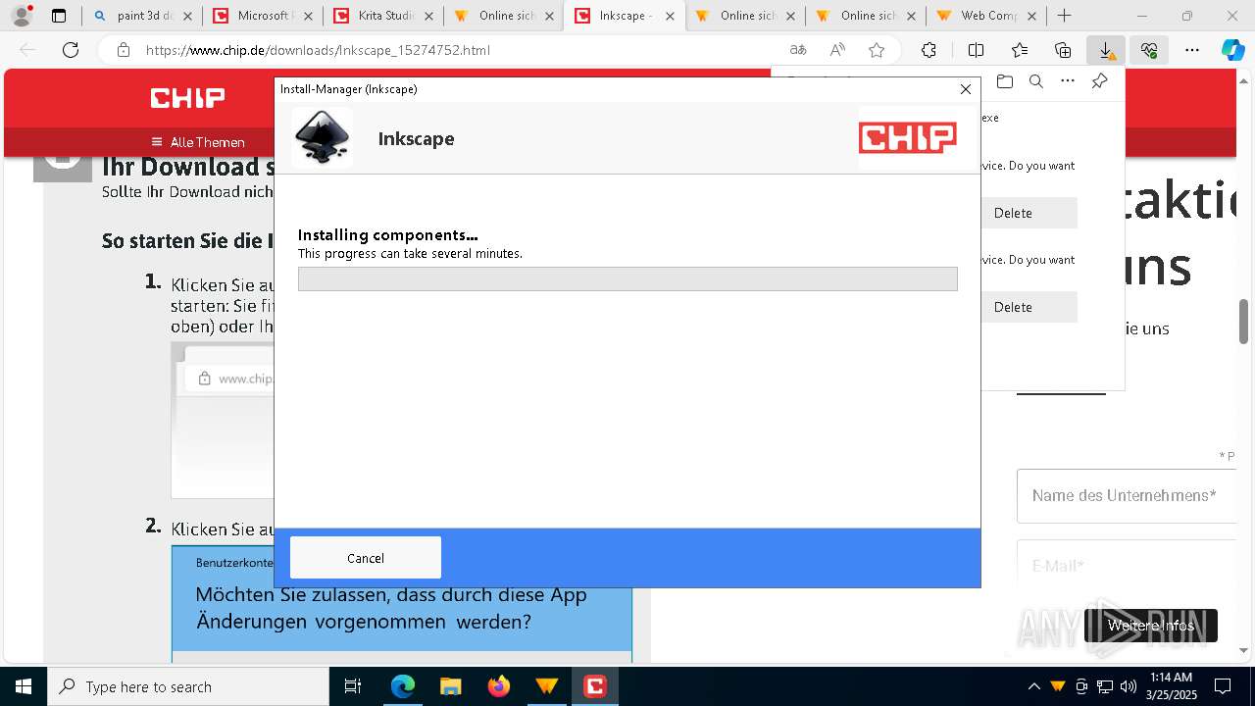The image size is (1255, 706).
Task: Open the CHIP installer taskbar icon
Action: click(594, 686)
